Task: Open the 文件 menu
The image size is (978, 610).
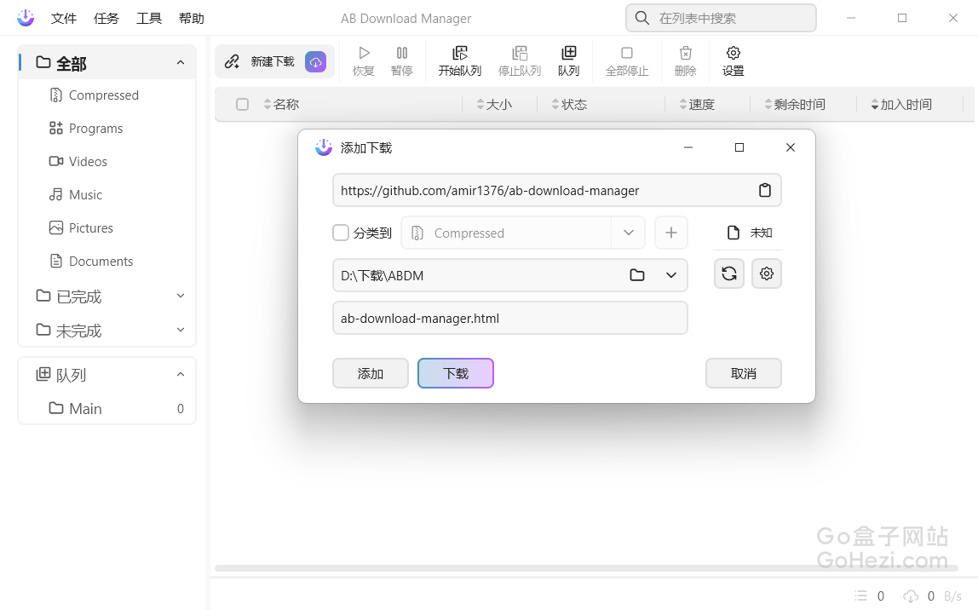Action: pos(64,18)
